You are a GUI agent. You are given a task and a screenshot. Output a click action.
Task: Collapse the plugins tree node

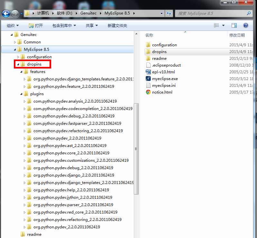[x=21, y=94]
